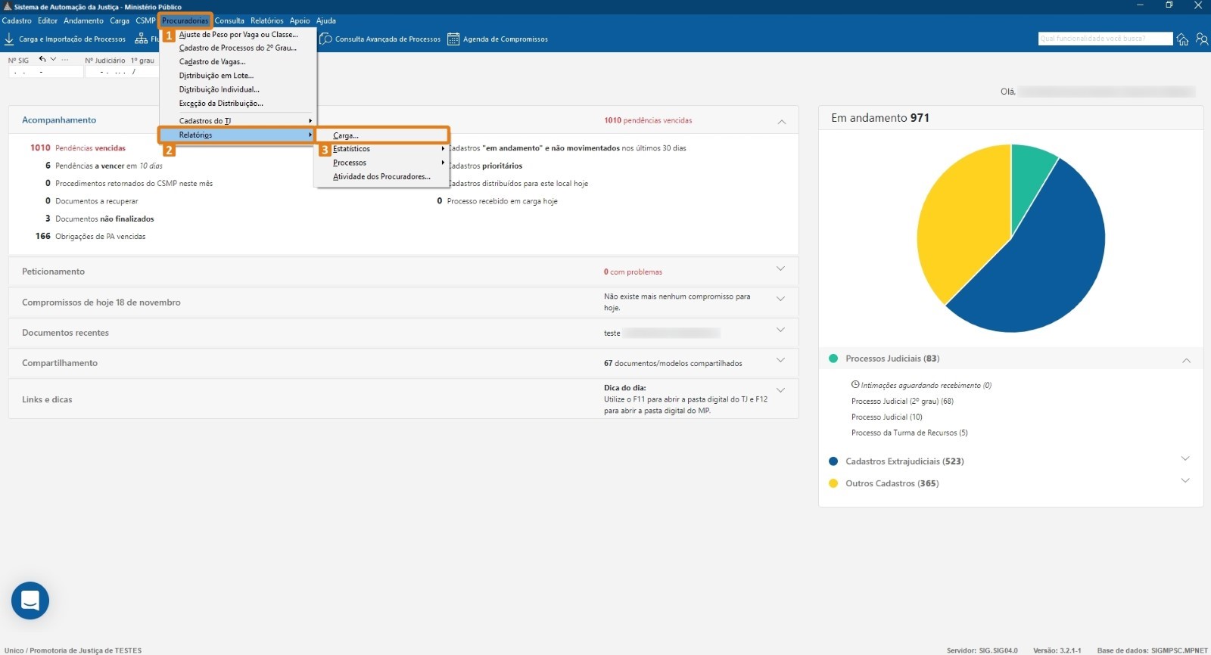Open Documentos não finalizados link

[x=99, y=219]
